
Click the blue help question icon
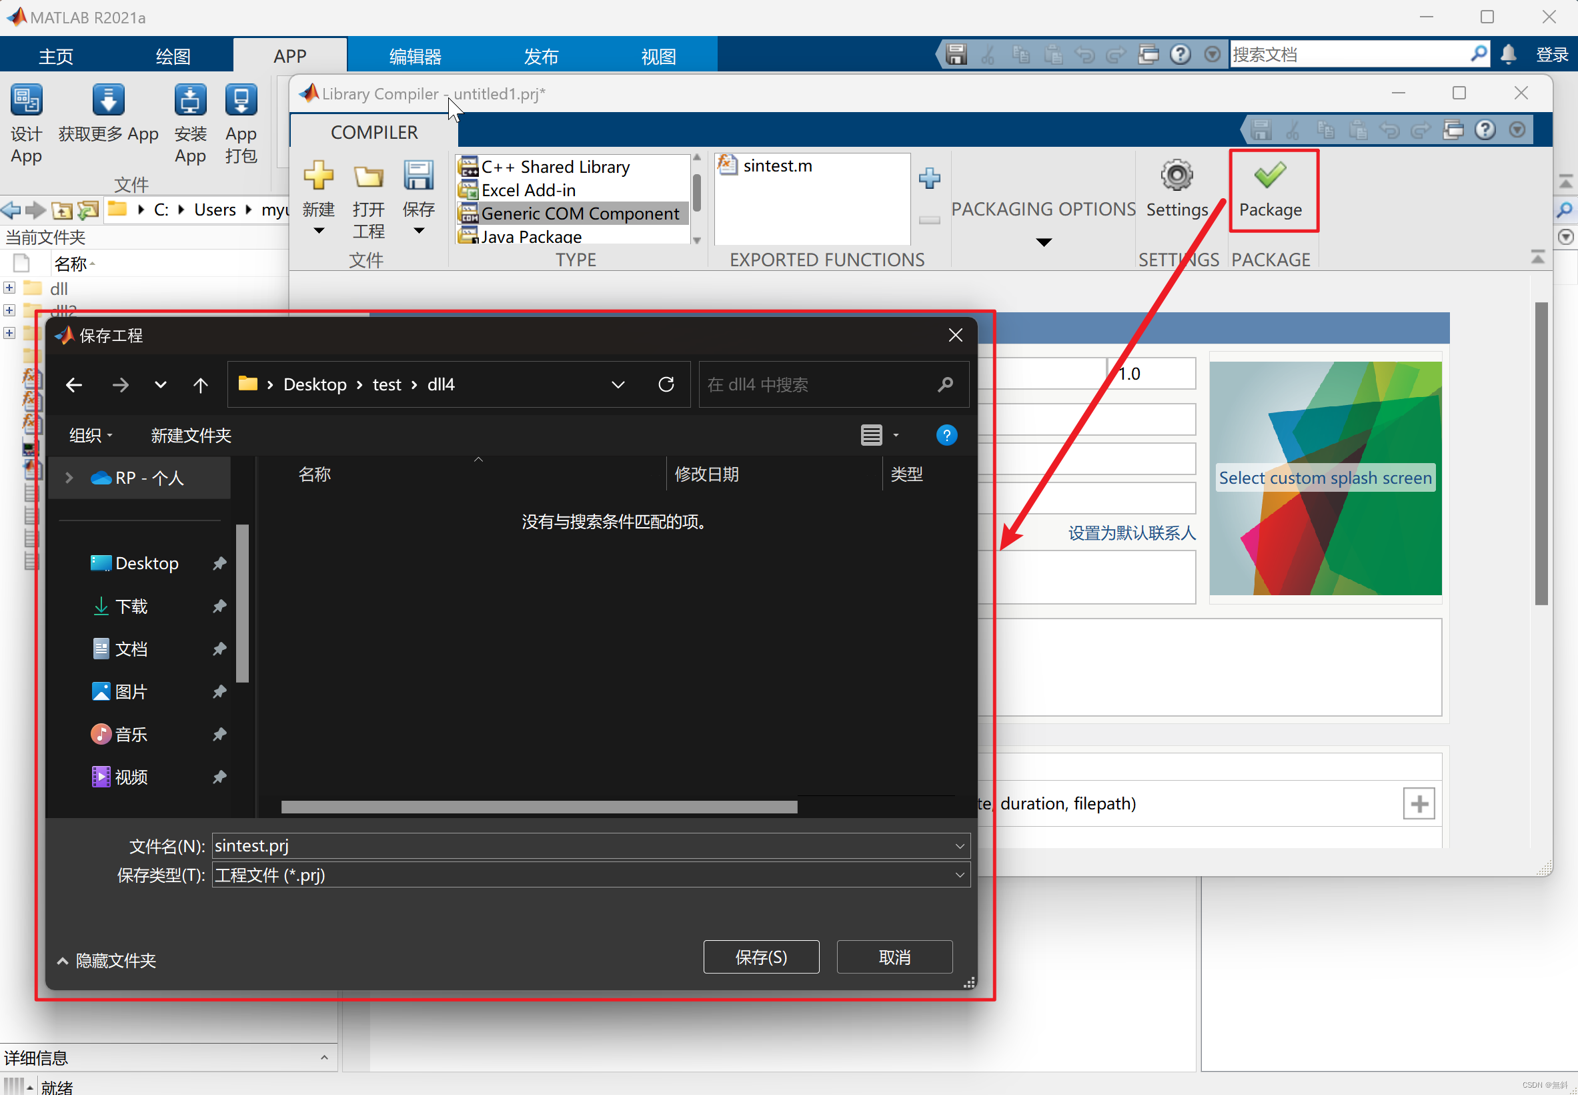pyautogui.click(x=946, y=435)
